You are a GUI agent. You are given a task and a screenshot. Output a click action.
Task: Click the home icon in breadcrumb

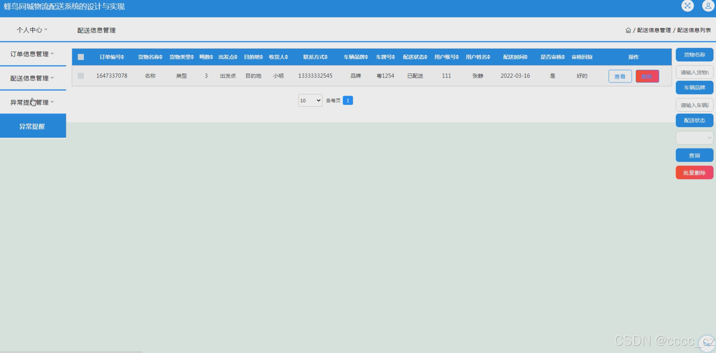coord(628,30)
